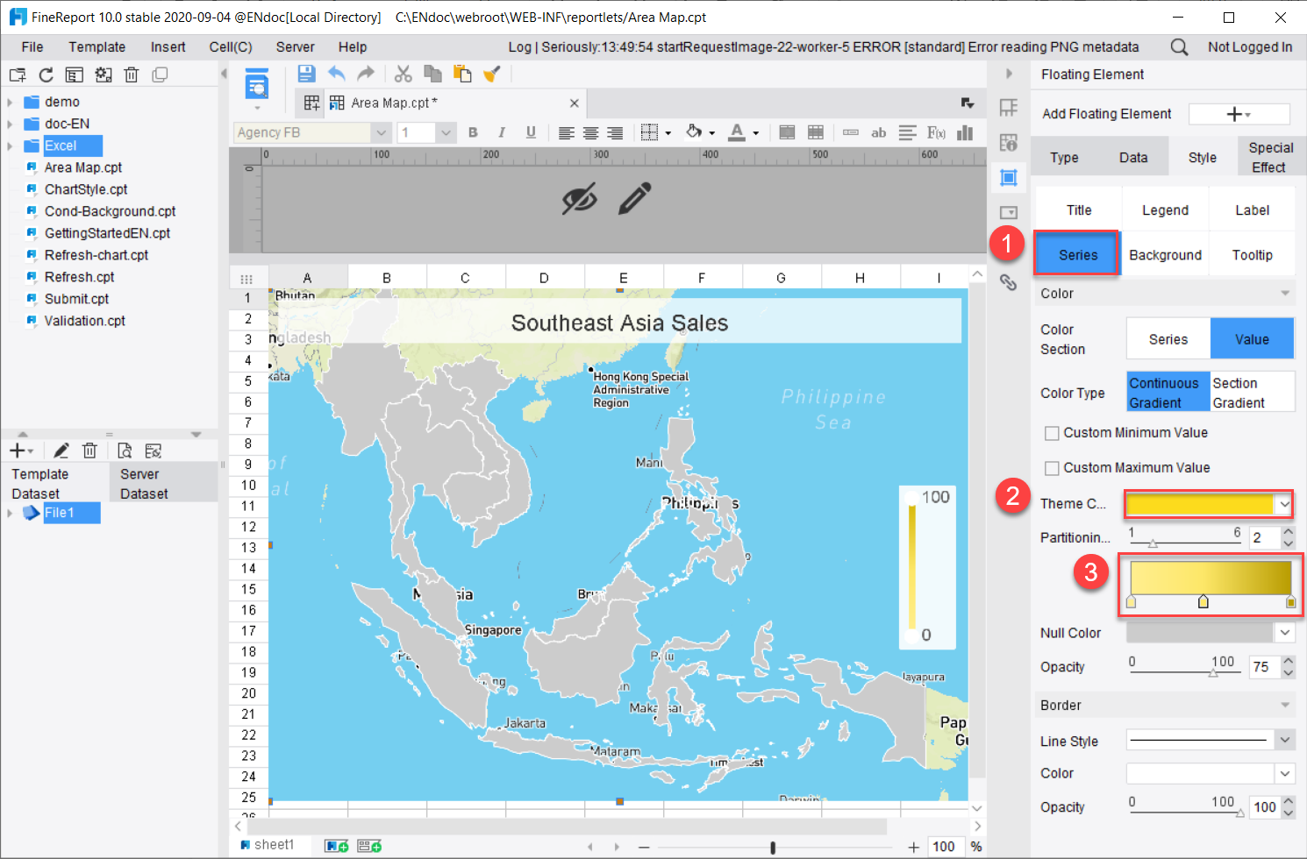Click the Merge Cells icon in the toolbar
The width and height of the screenshot is (1307, 859).
(x=787, y=131)
